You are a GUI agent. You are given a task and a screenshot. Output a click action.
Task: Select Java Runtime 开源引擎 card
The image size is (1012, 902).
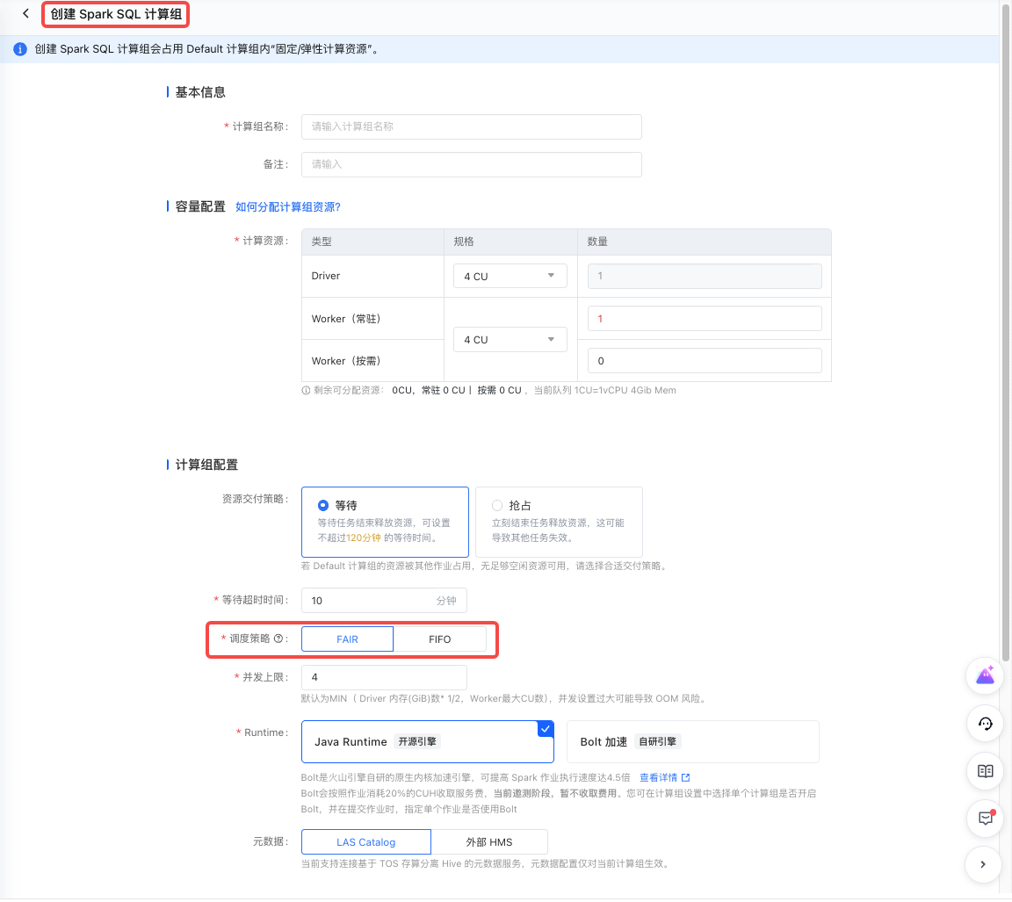point(427,742)
